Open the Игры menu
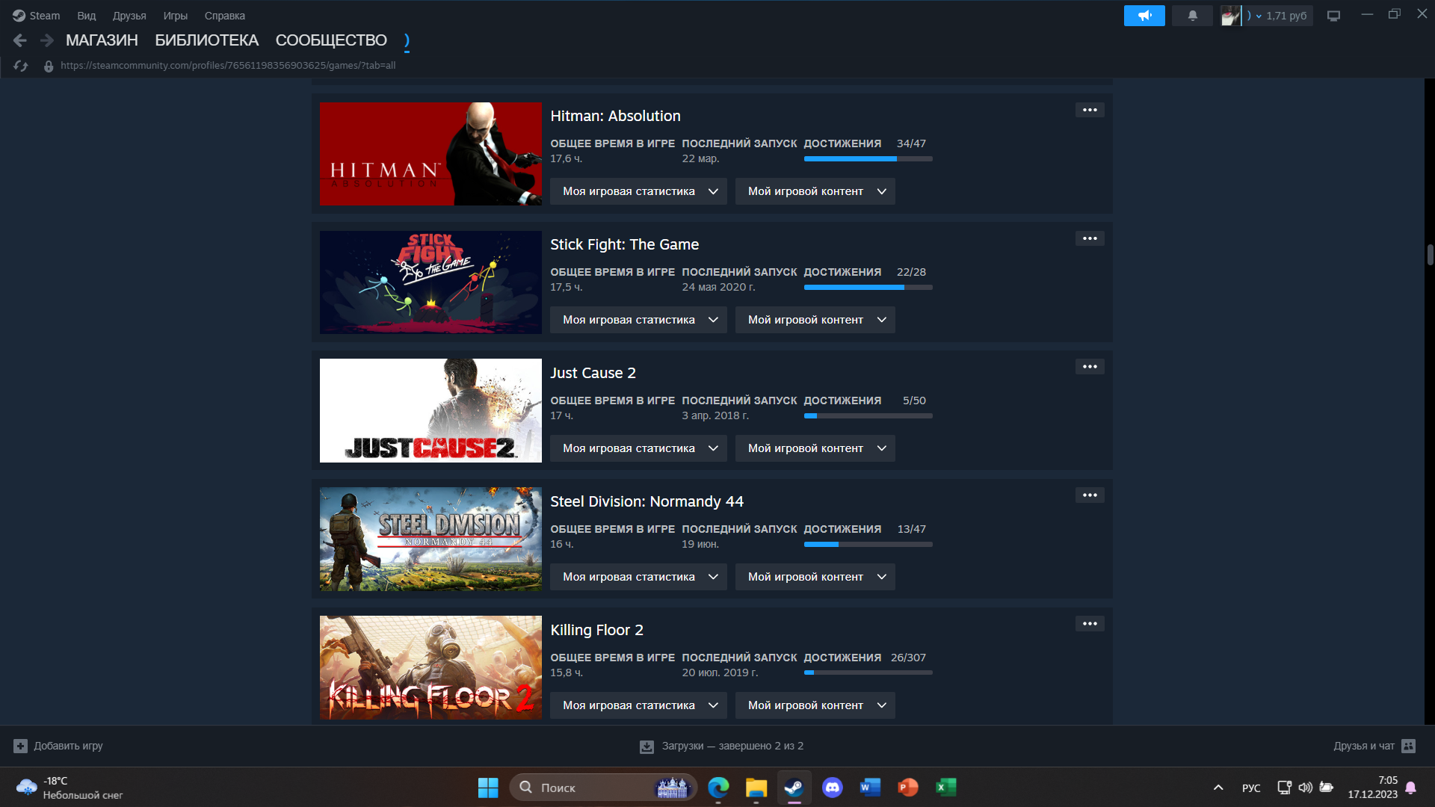 (x=176, y=16)
